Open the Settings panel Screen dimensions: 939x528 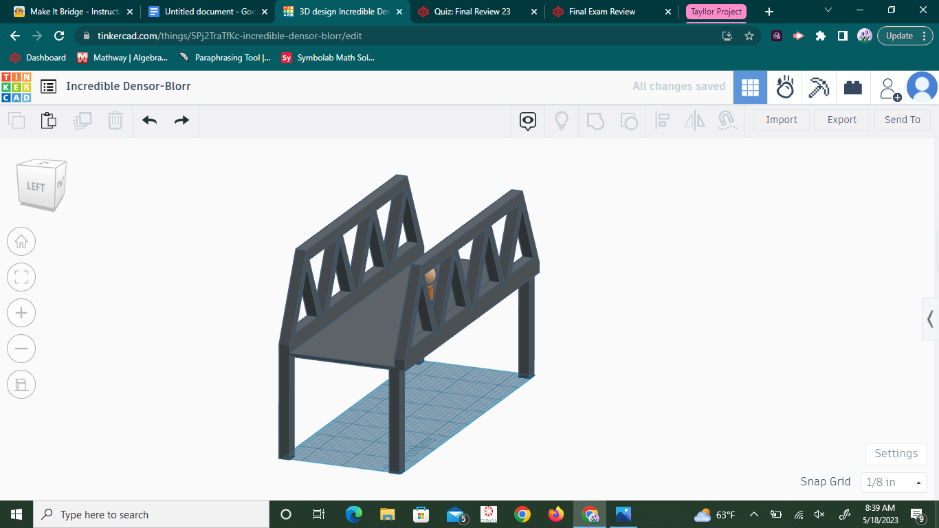pyautogui.click(x=896, y=454)
